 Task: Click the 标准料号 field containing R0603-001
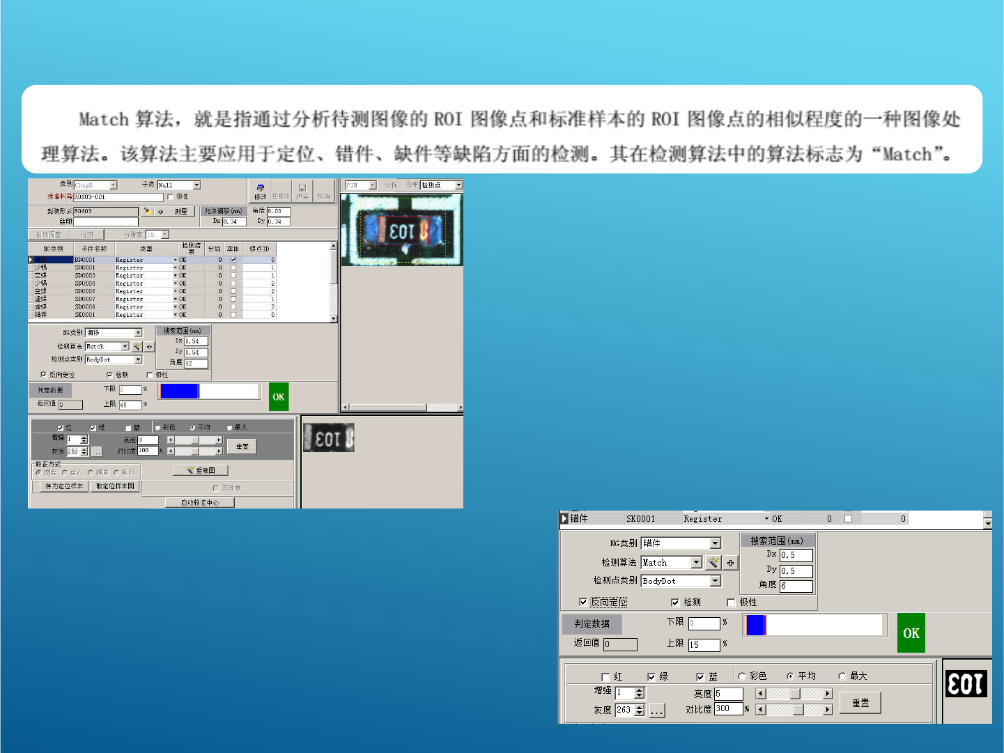[x=118, y=197]
